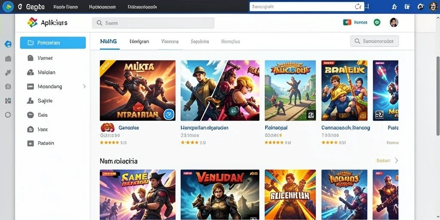Click the flag icon beside Kenea
This screenshot has width=440, height=220.
point(347,22)
